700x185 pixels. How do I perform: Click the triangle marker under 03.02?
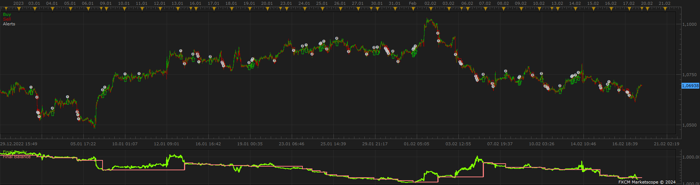click(x=449, y=9)
